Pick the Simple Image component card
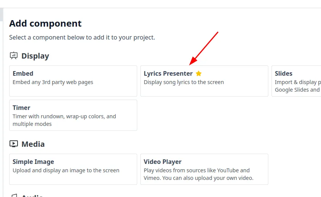 73,169
